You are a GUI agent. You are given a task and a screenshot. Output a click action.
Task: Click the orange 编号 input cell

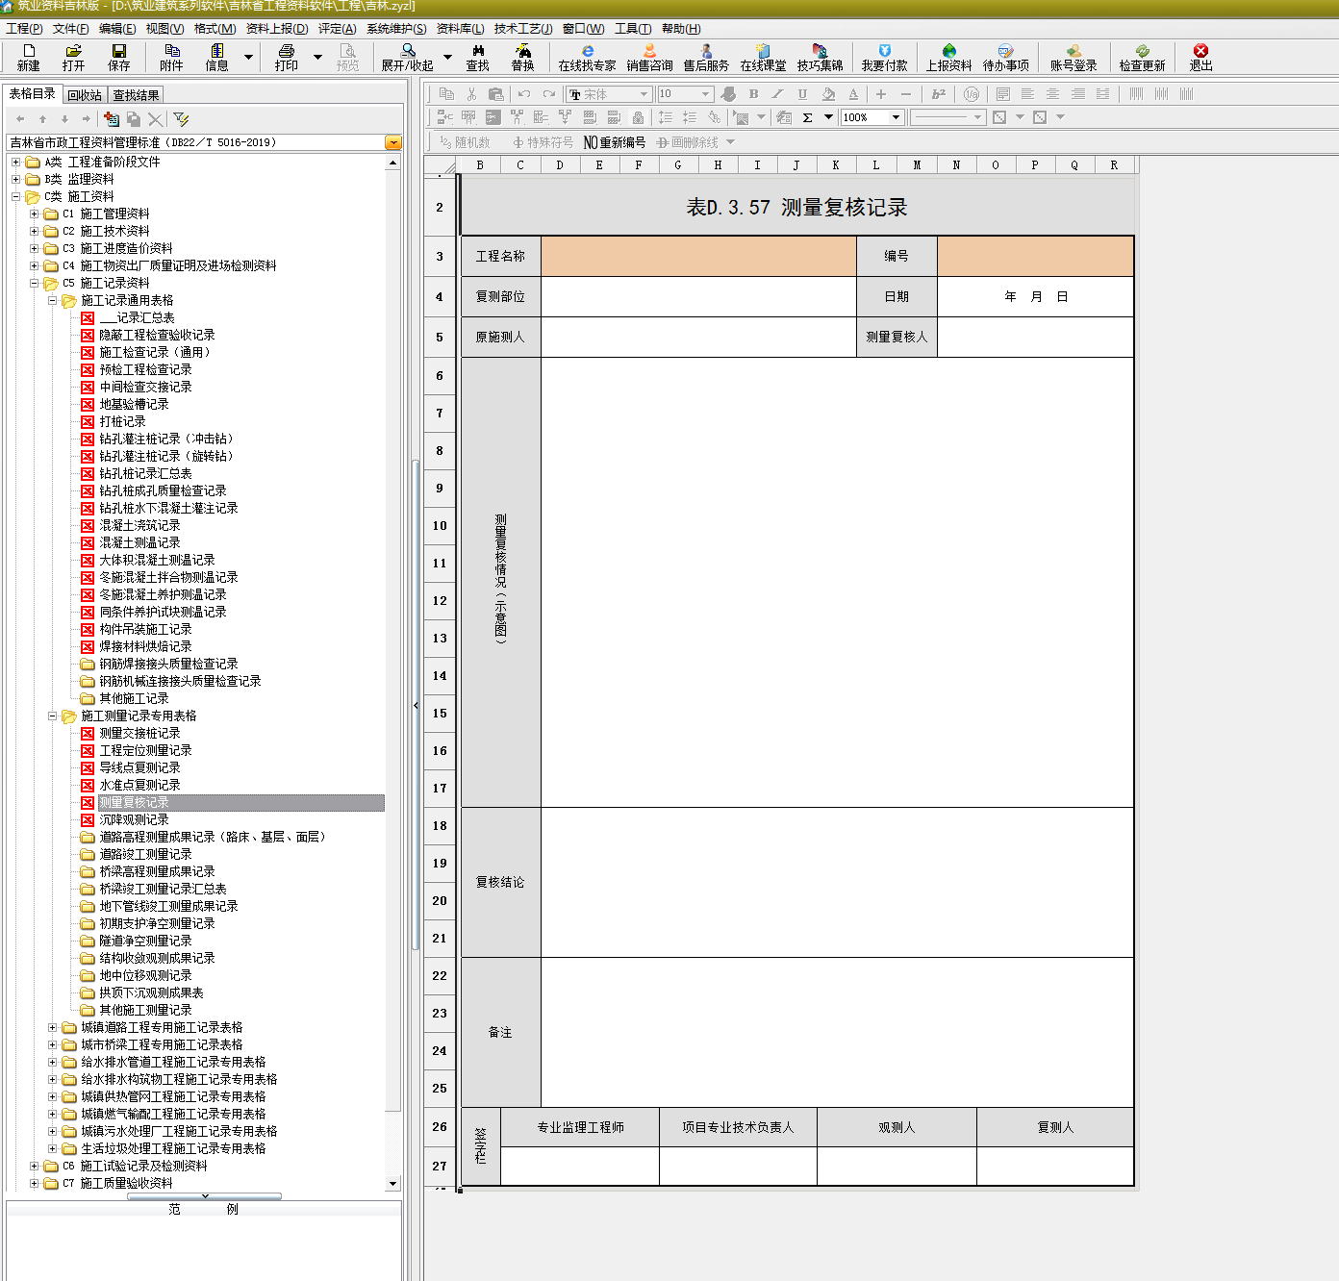pyautogui.click(x=1035, y=256)
